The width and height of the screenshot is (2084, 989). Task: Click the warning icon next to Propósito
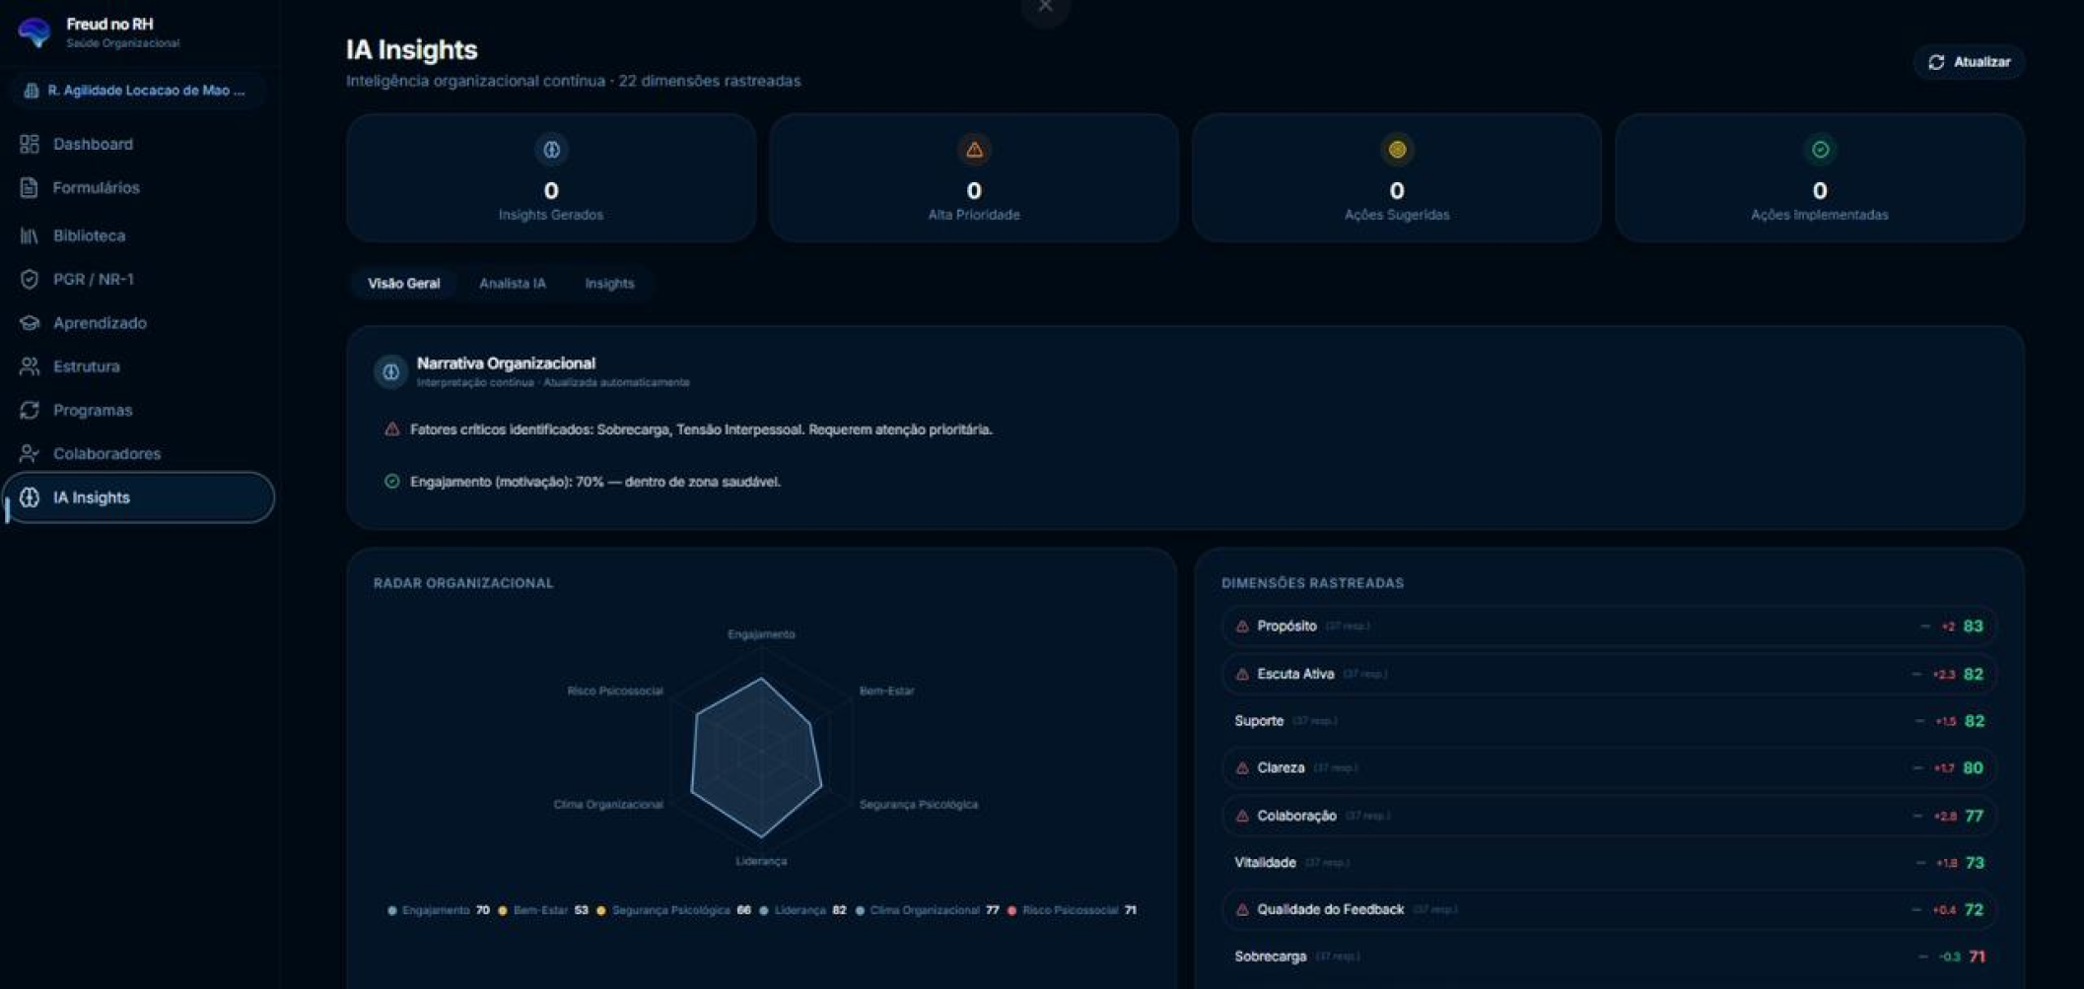pyautogui.click(x=1242, y=626)
